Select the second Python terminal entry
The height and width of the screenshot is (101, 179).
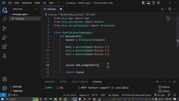click(164, 91)
